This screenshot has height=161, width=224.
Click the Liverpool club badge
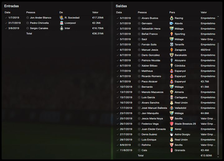pos(62,23)
